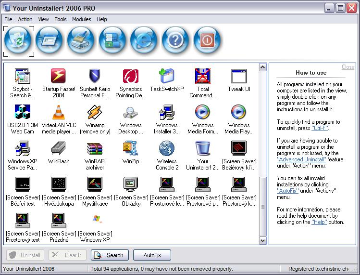Select Synaptics Pointing Device icon
The height and width of the screenshot is (275, 360).
(x=131, y=76)
